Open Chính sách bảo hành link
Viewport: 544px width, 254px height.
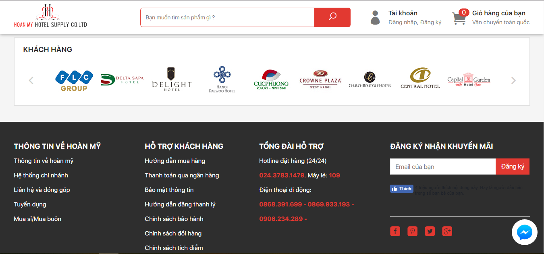[x=174, y=219]
